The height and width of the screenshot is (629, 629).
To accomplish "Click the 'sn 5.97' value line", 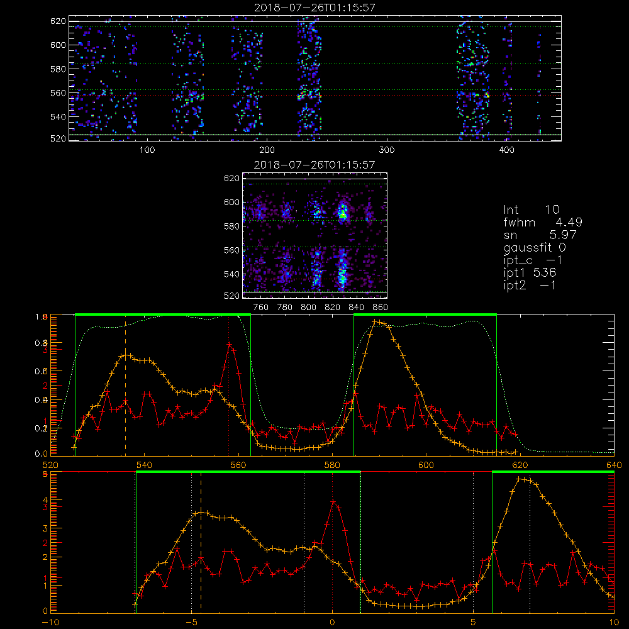I will [540, 235].
